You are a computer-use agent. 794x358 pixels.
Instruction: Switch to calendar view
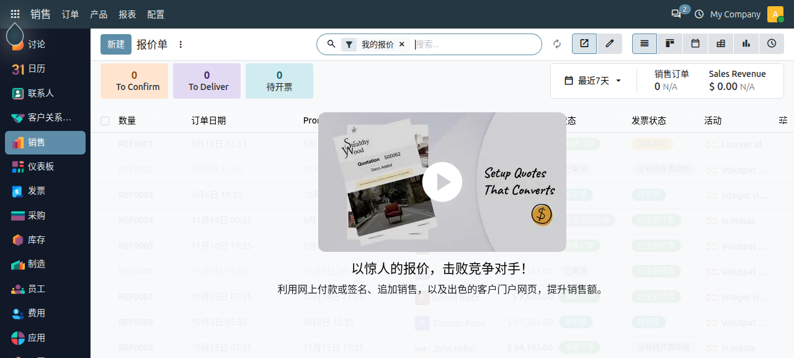tap(695, 44)
